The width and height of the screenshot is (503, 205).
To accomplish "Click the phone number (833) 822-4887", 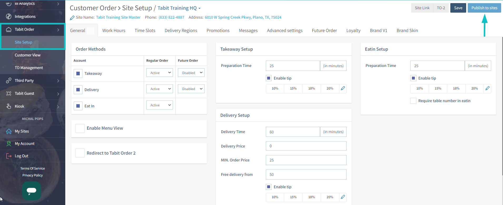I will pos(171,17).
